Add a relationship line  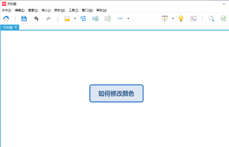(83, 18)
